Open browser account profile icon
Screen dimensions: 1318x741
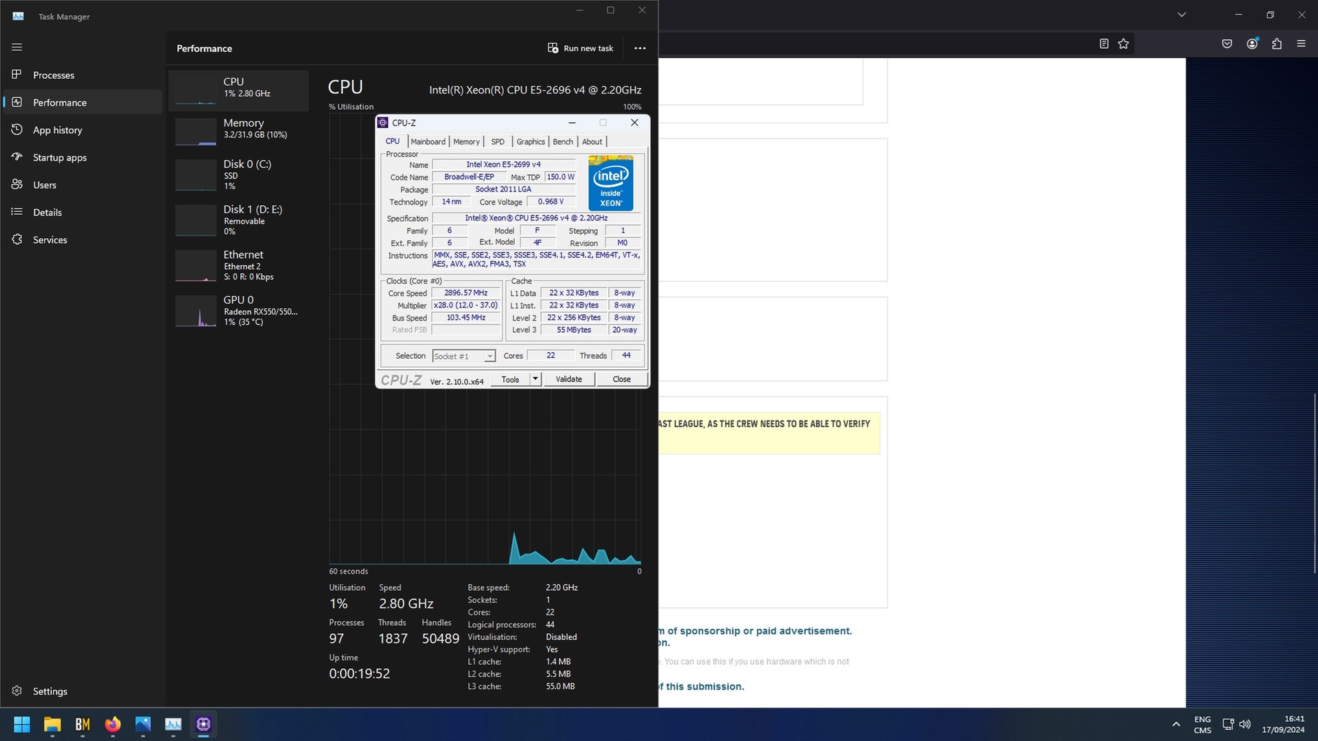point(1252,44)
